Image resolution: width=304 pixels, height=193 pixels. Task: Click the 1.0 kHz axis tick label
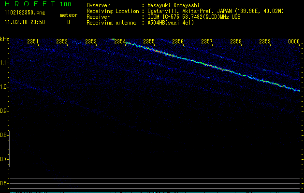coord(4,87)
